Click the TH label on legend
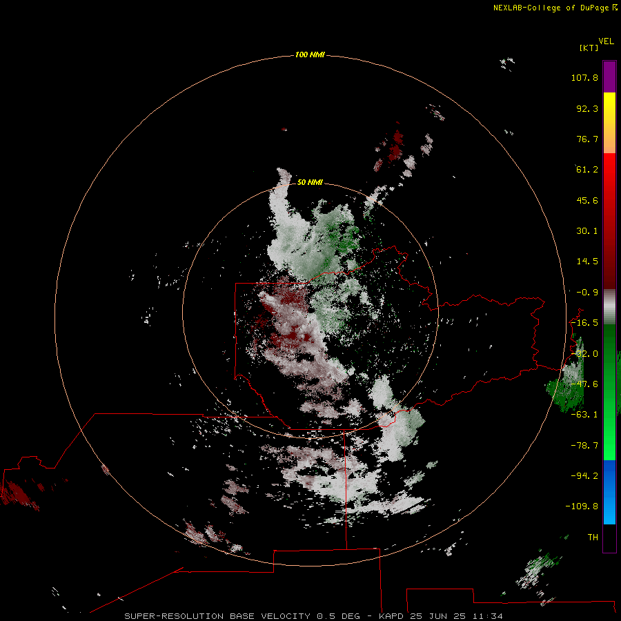621x621 pixels. tap(593, 538)
